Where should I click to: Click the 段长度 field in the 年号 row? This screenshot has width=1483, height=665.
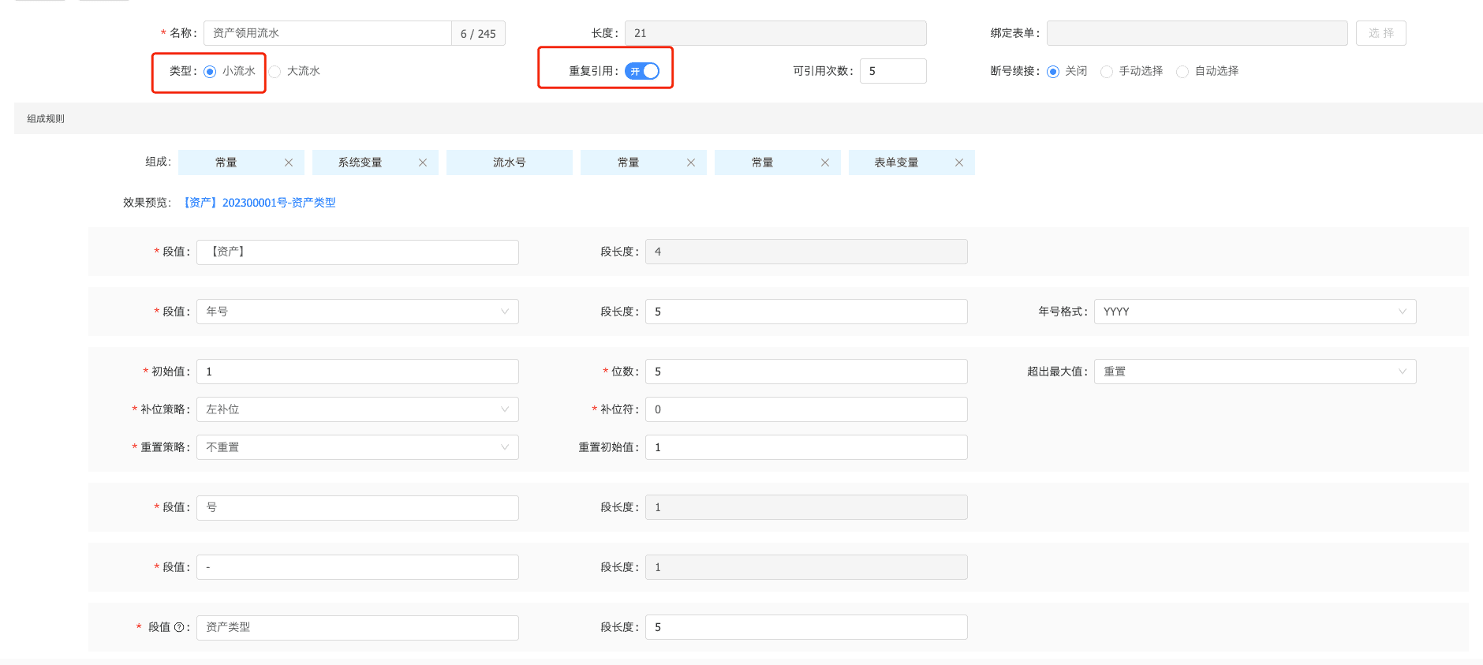806,312
